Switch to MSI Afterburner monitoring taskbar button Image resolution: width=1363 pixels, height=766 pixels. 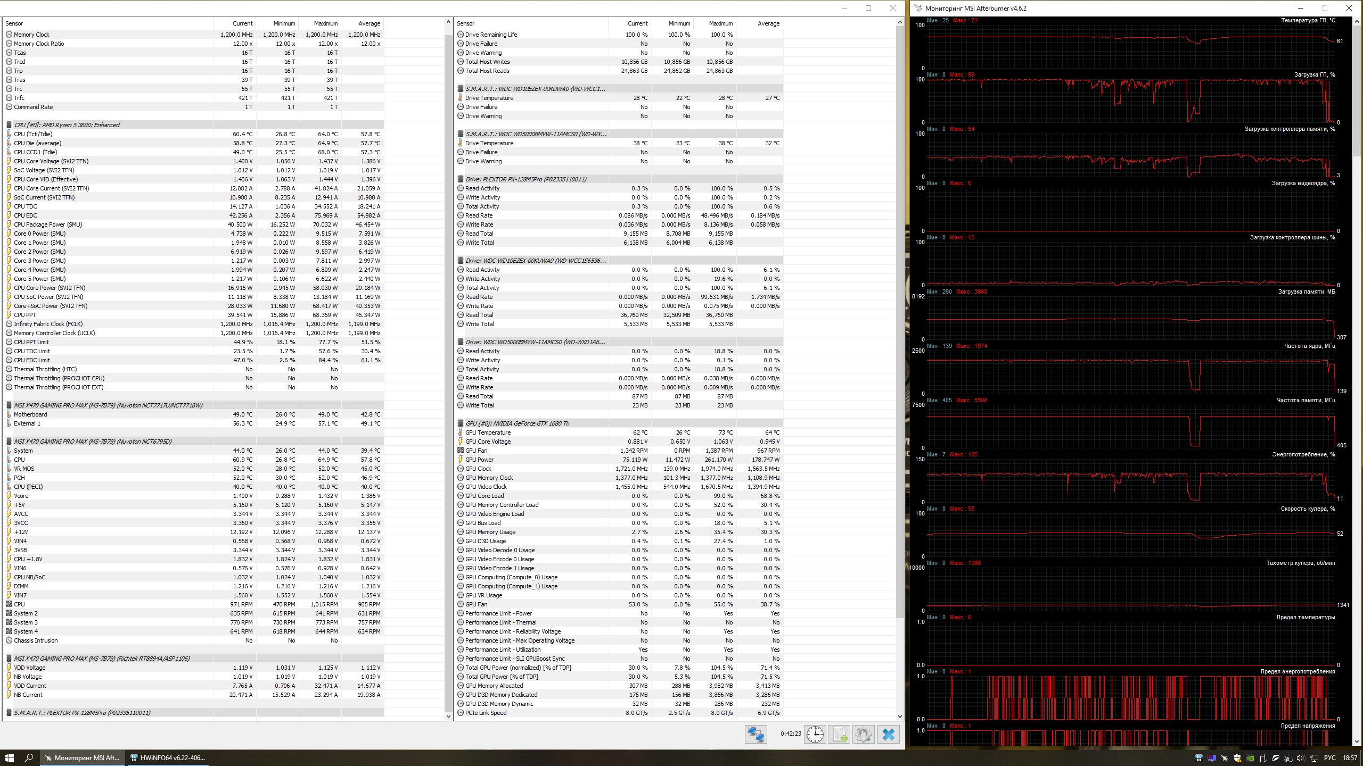click(x=83, y=758)
